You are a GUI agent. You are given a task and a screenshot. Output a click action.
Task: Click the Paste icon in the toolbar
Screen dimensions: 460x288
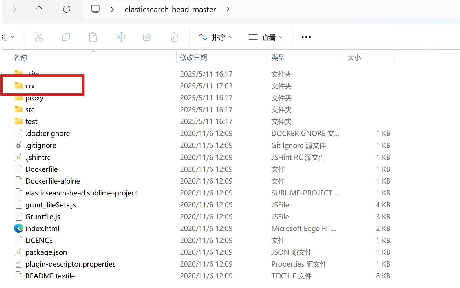pyautogui.click(x=93, y=37)
